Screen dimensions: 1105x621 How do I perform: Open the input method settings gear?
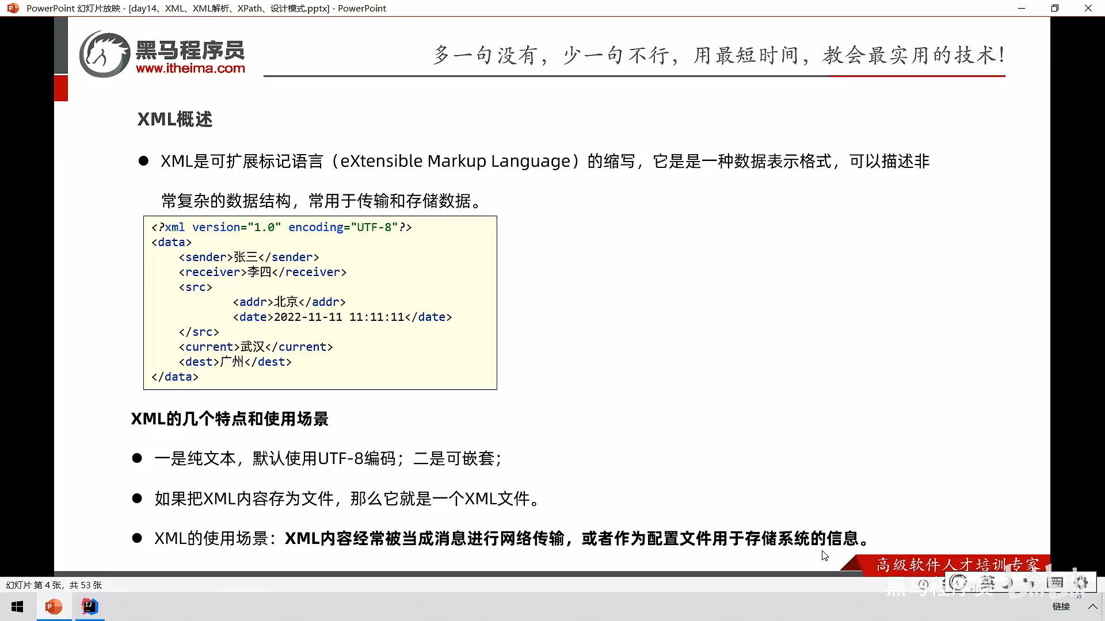click(1081, 582)
